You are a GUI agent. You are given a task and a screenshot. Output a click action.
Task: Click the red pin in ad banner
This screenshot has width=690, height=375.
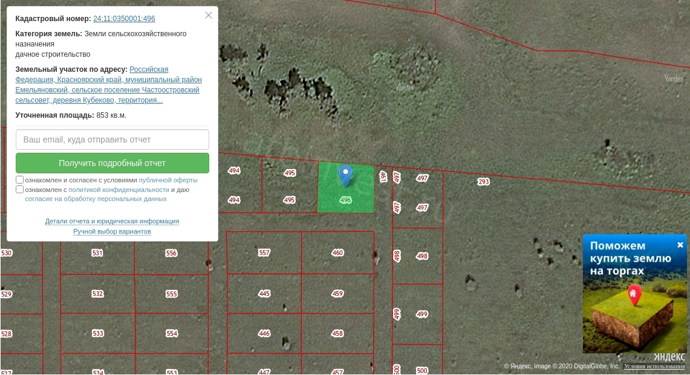[x=634, y=295]
